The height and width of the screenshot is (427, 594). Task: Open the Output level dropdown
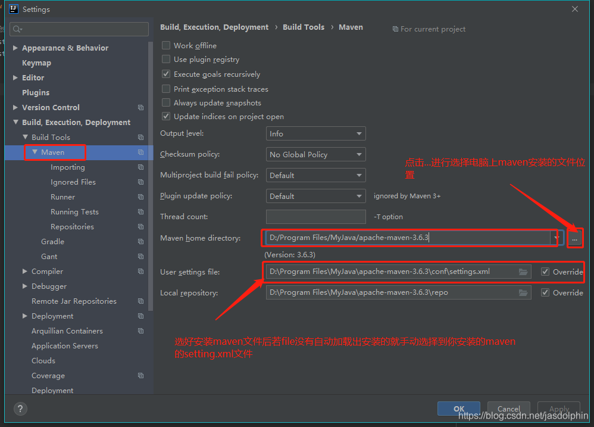pyautogui.click(x=316, y=133)
